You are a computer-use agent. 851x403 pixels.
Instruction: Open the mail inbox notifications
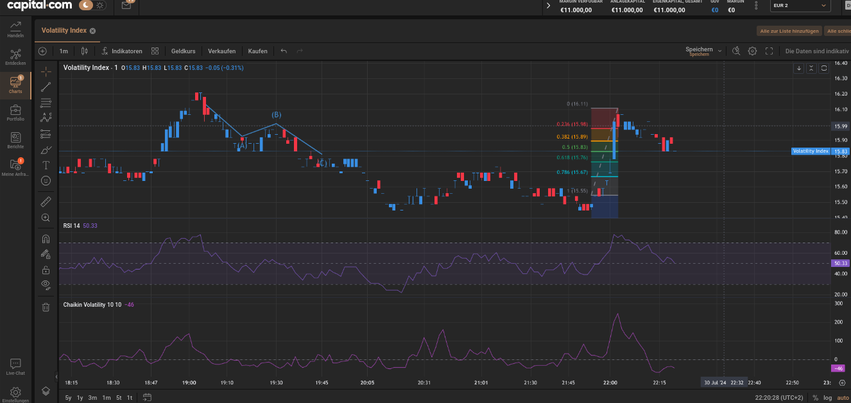pyautogui.click(x=126, y=5)
